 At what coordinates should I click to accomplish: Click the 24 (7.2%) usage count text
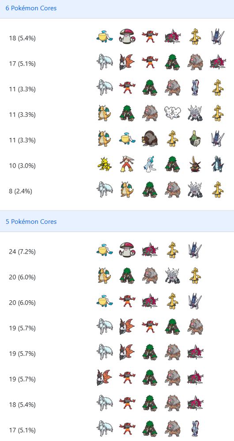[22, 252]
